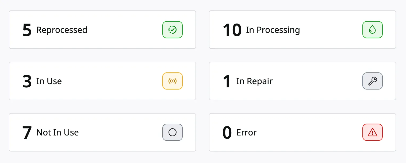Click the Error label text
Screen dimensions: 406x163
click(x=246, y=133)
